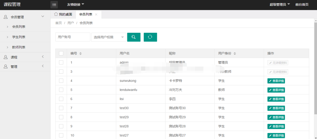Screen dimensions: 317x139
Task: Click the home icon on 我的桌面 tab
Action: point(56,14)
